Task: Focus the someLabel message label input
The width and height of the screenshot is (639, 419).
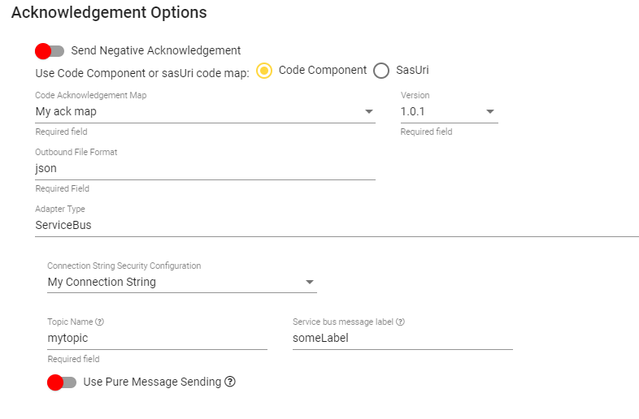Action: tap(402, 338)
